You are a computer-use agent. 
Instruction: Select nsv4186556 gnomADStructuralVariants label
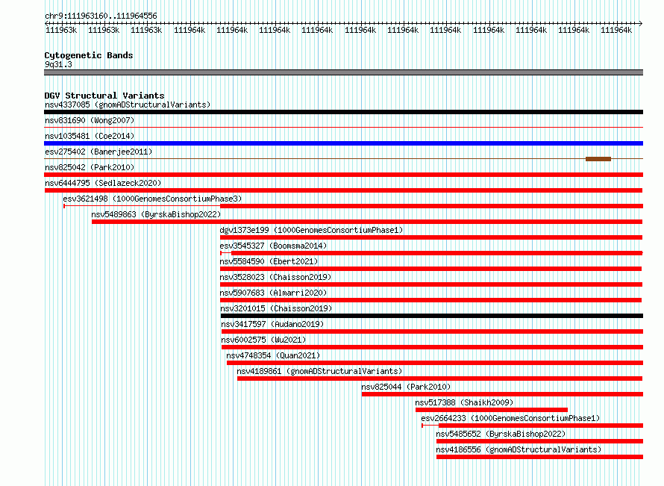(519, 449)
